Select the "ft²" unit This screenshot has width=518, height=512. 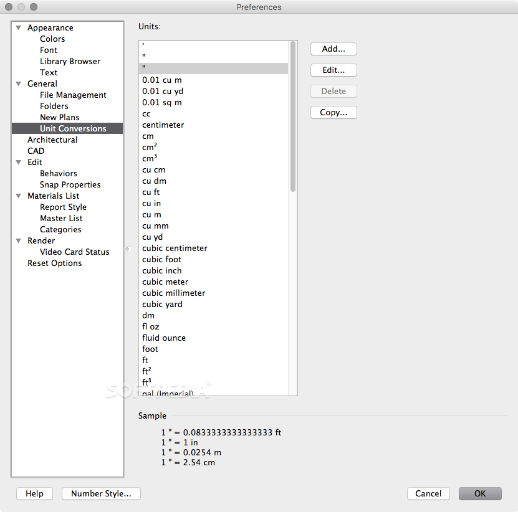[213, 371]
